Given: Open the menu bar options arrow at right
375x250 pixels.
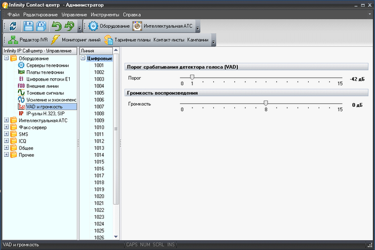Looking at the screenshot, I should tap(370, 15).
